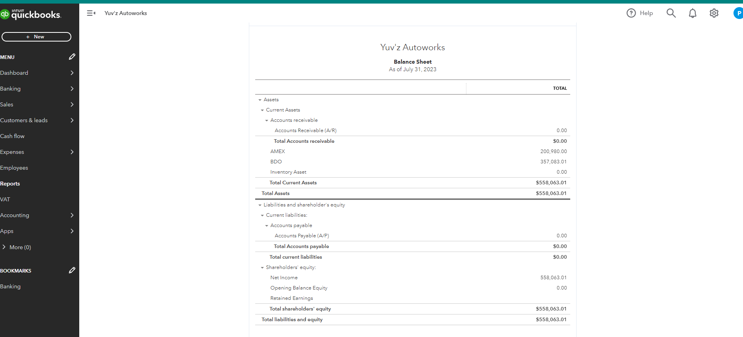Screen dimensions: 743x337
Task: Edit the MENU section with pencil icon
Action: point(72,57)
